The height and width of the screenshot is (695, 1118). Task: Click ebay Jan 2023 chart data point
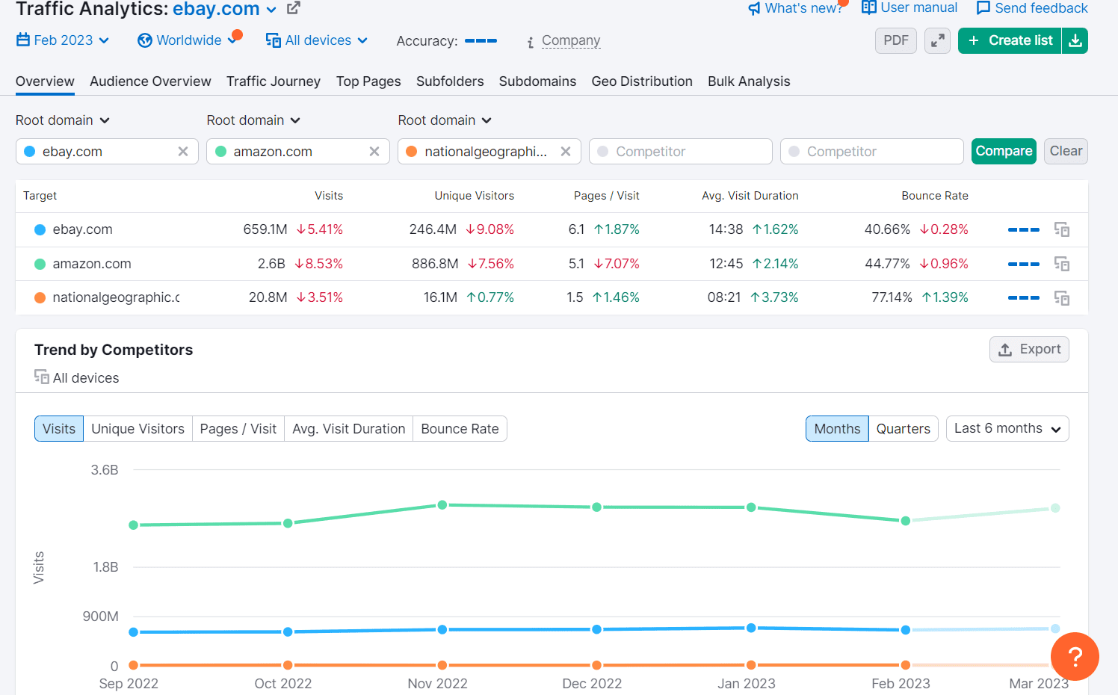pyautogui.click(x=751, y=628)
